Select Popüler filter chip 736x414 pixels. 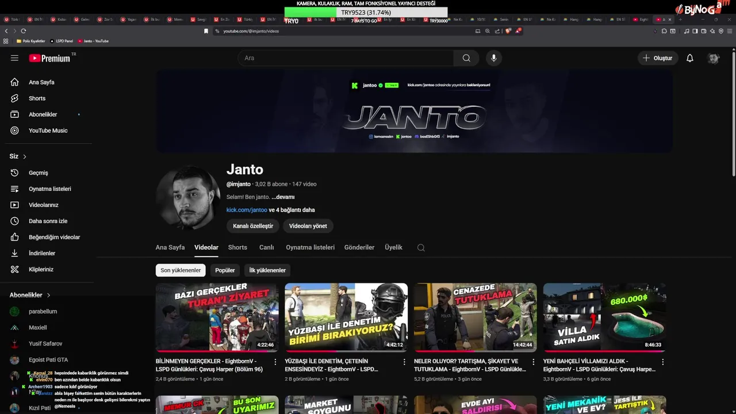coord(225,270)
